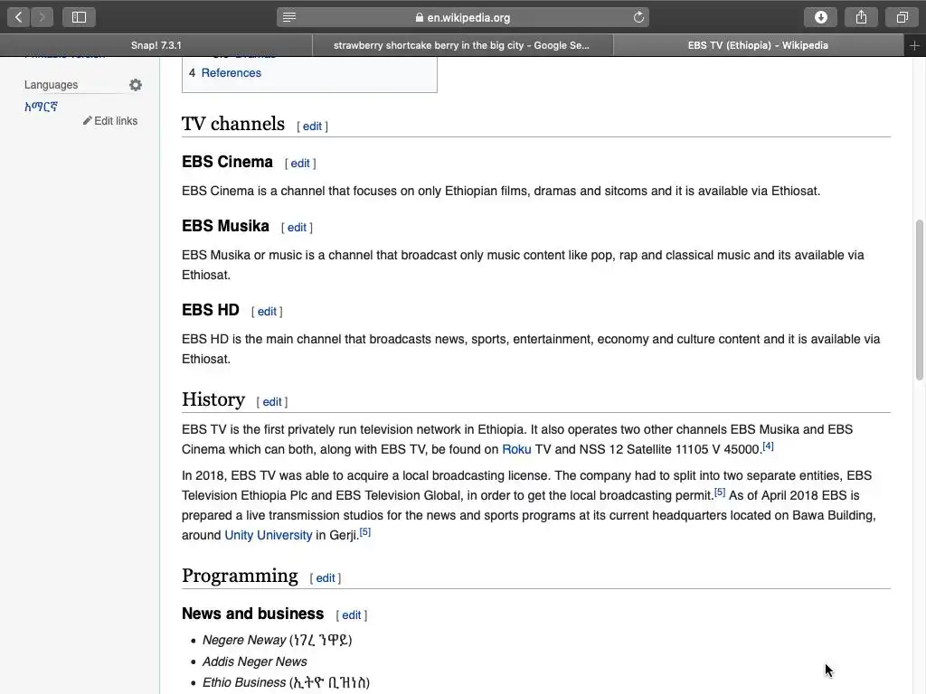Click the Addis Neger News list item
This screenshot has height=694, width=926.
pos(254,662)
